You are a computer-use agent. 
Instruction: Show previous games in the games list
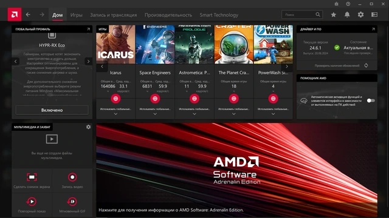pos(102,67)
